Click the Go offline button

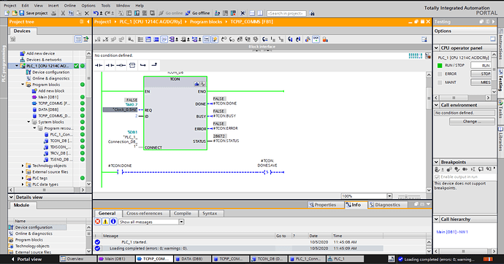(x=197, y=13)
